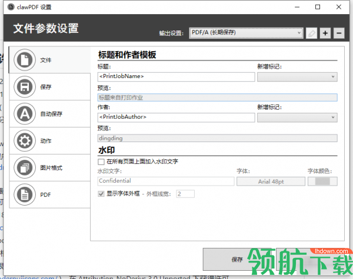Click the 标题 field containing <PrintJobName>
This screenshot has width=353, height=279.
(x=176, y=77)
